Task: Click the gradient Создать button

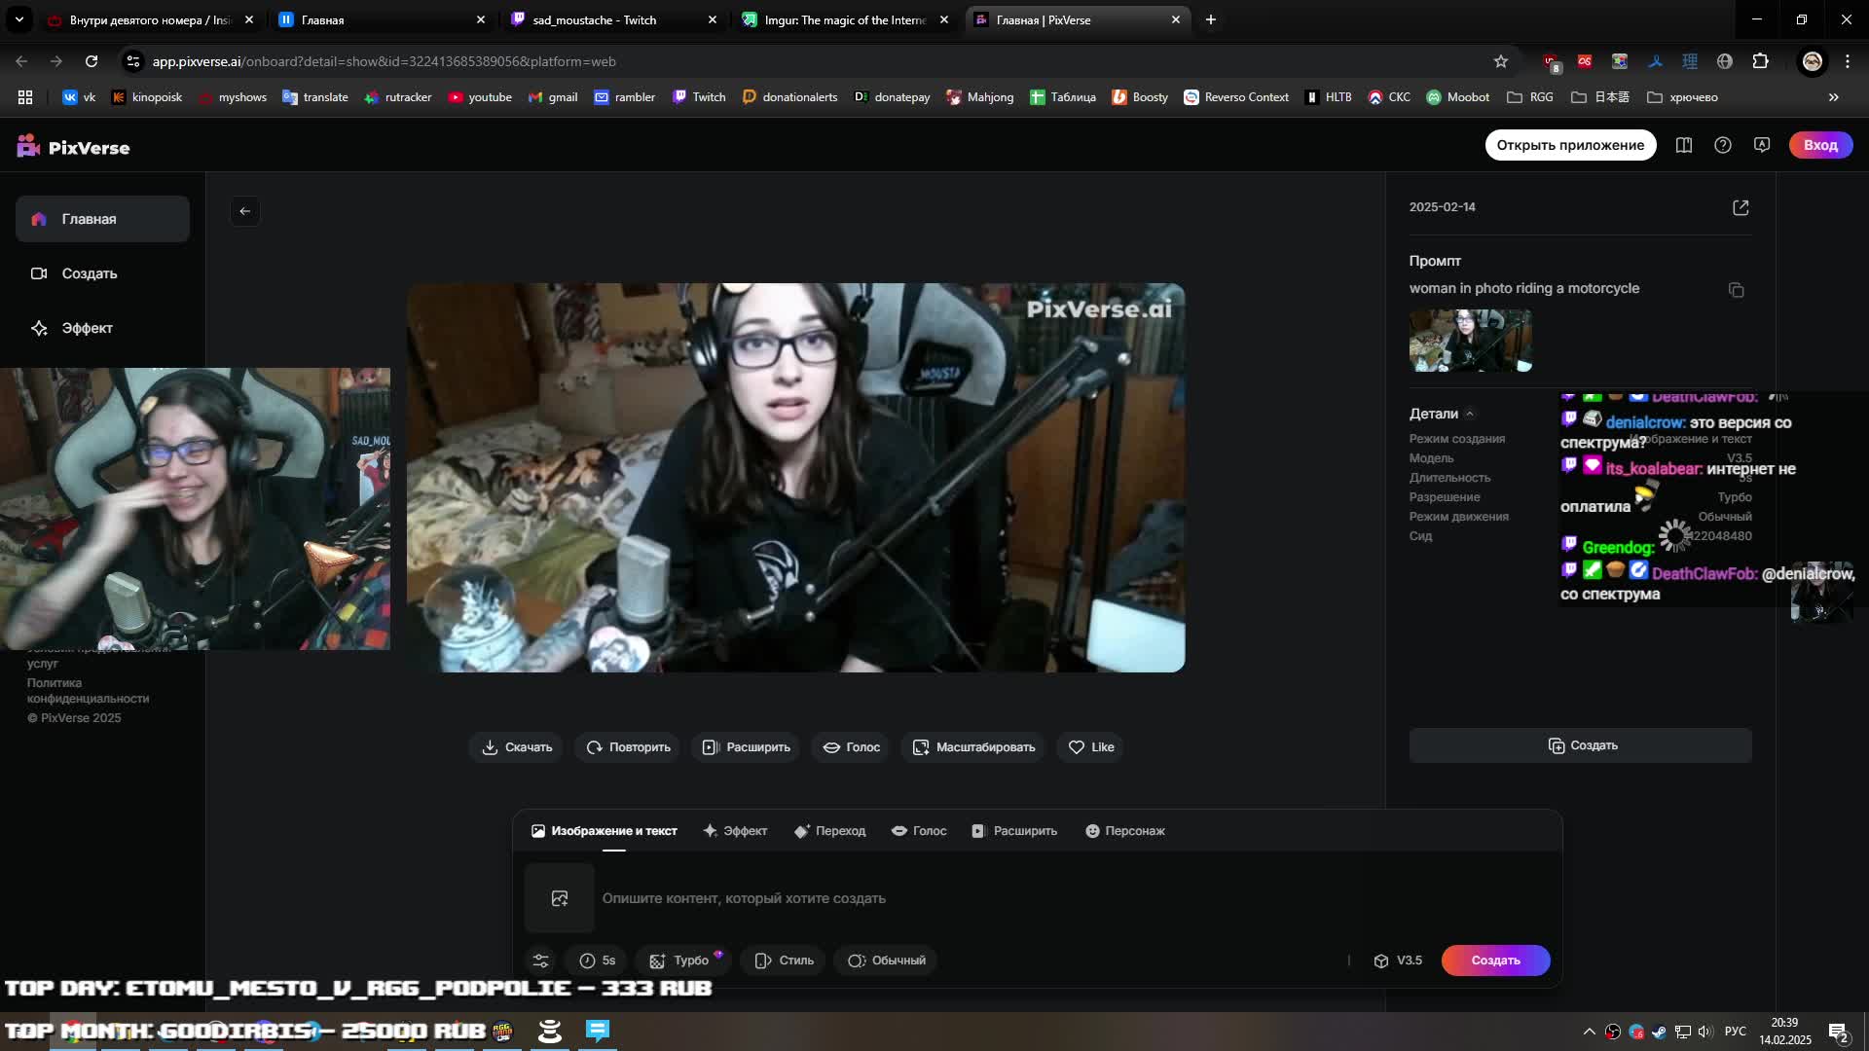Action: [x=1496, y=960]
